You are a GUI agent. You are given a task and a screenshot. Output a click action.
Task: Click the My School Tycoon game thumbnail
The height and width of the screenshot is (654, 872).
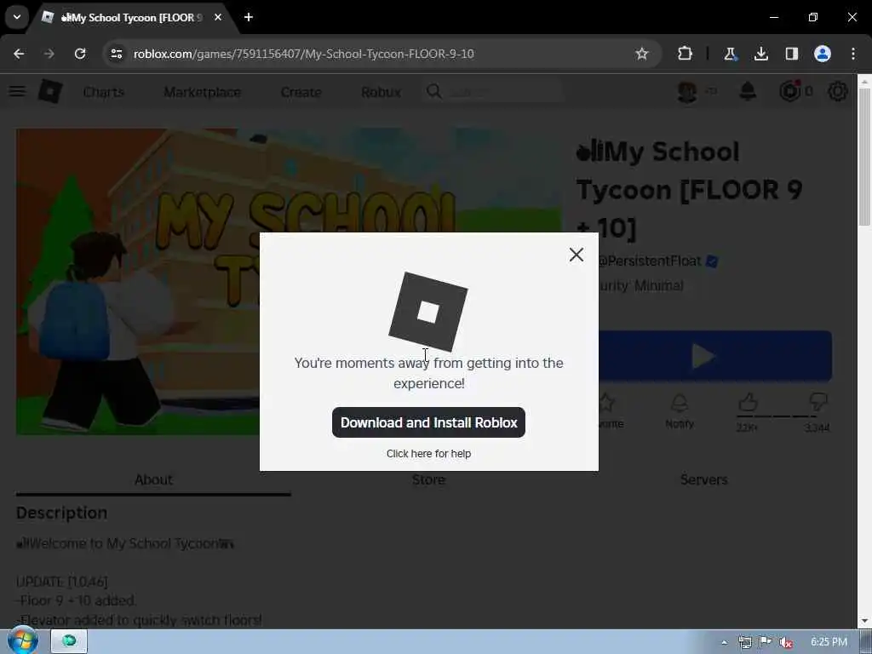tap(289, 282)
